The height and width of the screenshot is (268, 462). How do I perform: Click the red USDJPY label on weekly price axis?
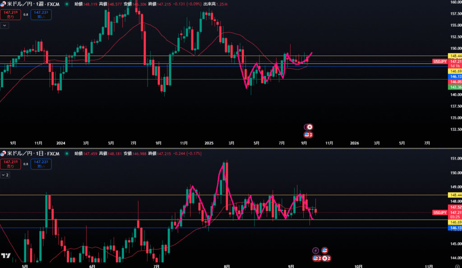point(440,61)
